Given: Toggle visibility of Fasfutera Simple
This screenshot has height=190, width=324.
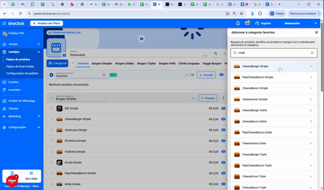Looking at the screenshot, I should (223, 152).
